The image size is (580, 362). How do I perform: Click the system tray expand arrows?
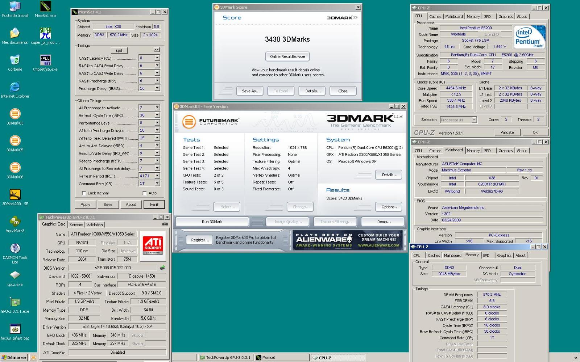pyautogui.click(x=576, y=358)
